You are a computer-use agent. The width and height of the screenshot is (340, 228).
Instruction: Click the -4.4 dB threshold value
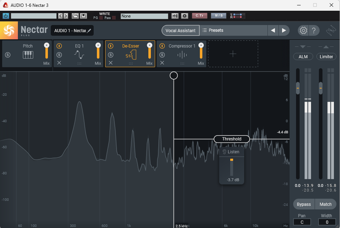tap(282, 132)
